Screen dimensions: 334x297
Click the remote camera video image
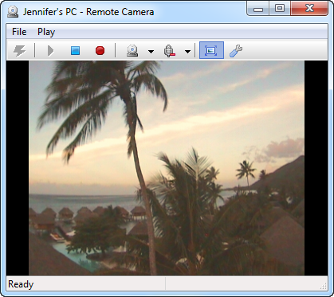(167, 168)
